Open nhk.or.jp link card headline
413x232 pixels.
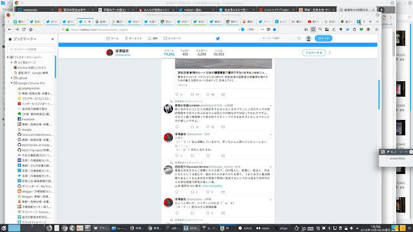(222, 73)
